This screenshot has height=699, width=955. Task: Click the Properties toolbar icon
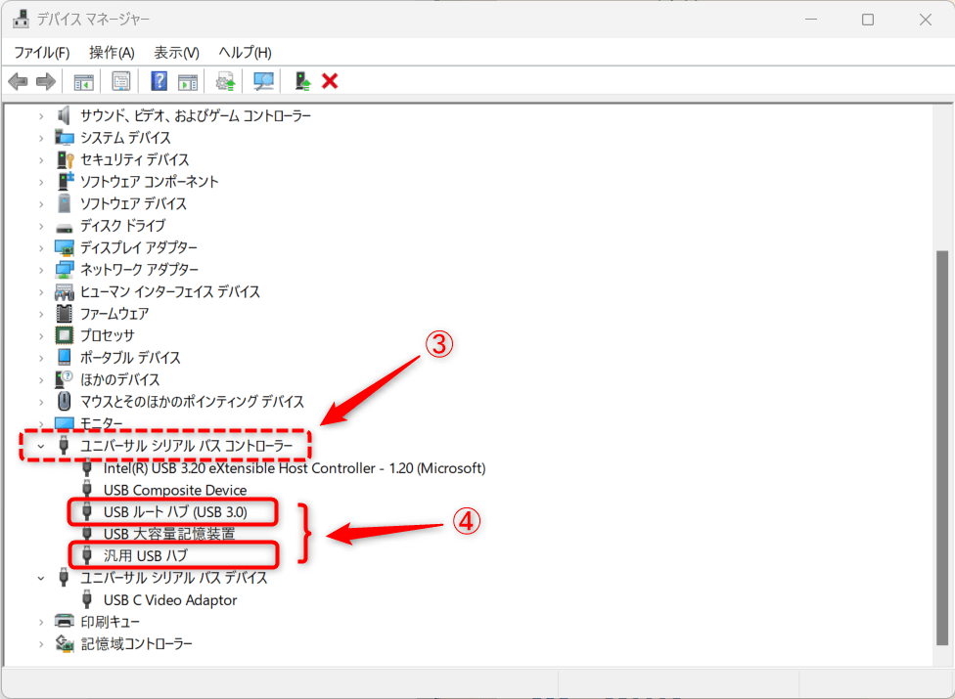coord(121,81)
